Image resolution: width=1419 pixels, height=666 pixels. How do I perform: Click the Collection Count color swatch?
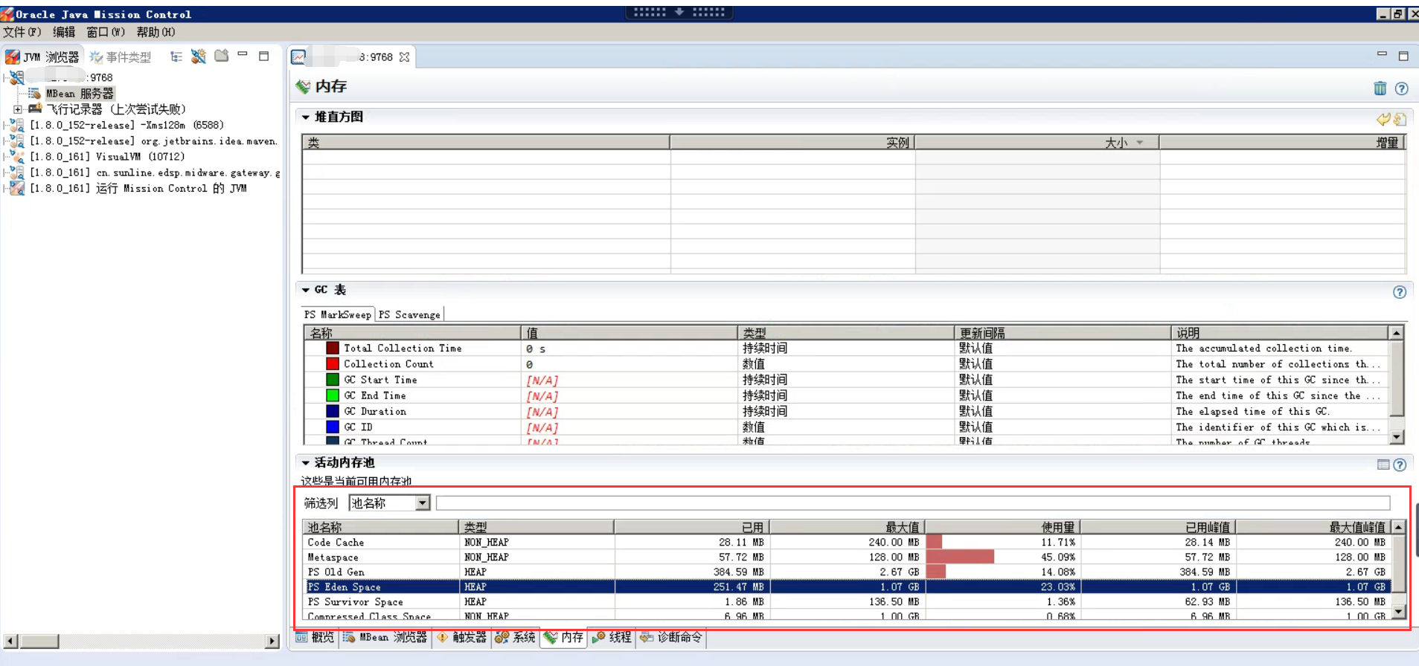333,363
